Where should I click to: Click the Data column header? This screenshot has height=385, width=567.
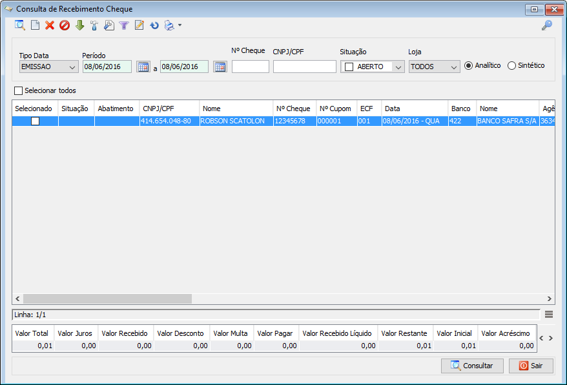(415, 109)
